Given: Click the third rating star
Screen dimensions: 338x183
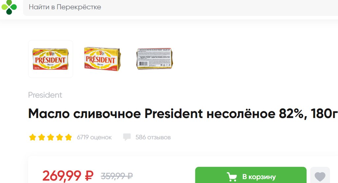Looking at the screenshot, I should click(51, 137).
